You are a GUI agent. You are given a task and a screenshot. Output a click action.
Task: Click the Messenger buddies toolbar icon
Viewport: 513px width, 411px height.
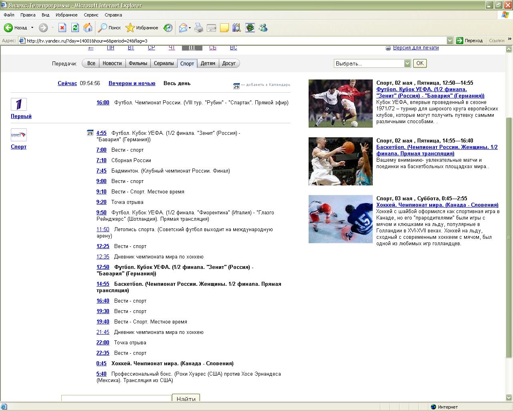point(263,28)
